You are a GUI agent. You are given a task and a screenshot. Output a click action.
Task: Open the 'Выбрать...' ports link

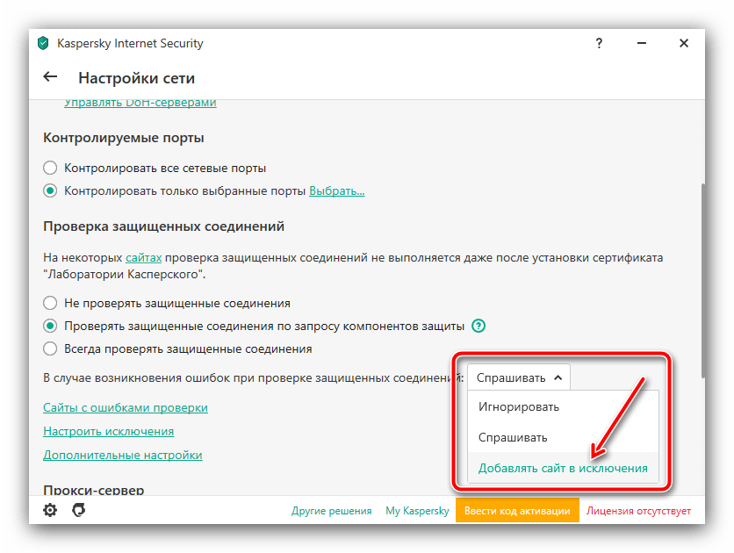pos(337,190)
